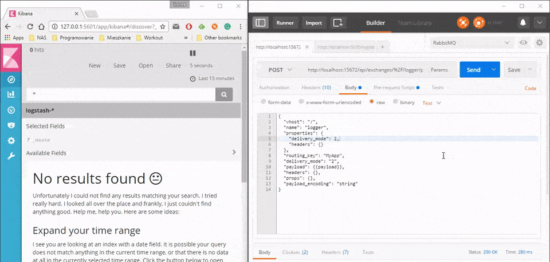Click the mail extension icon in Chrome

[x=176, y=27]
